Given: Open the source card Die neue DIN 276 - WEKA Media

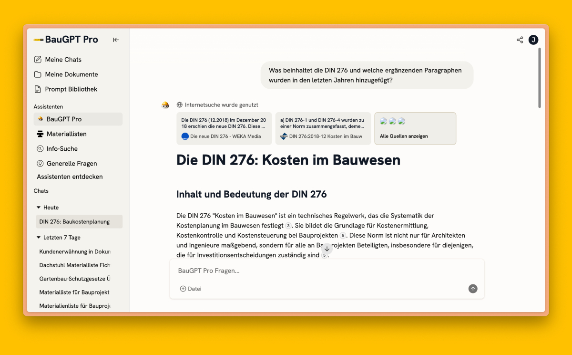Looking at the screenshot, I should [x=224, y=128].
